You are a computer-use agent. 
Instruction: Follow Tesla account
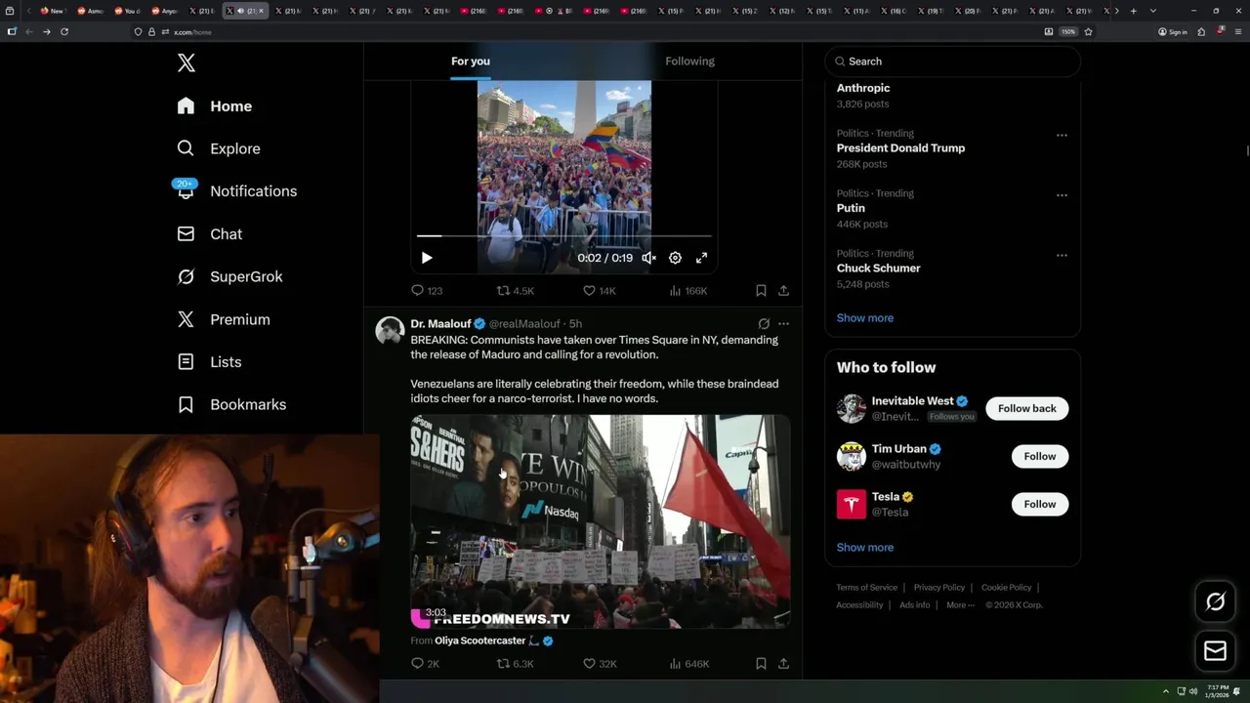pos(1040,504)
